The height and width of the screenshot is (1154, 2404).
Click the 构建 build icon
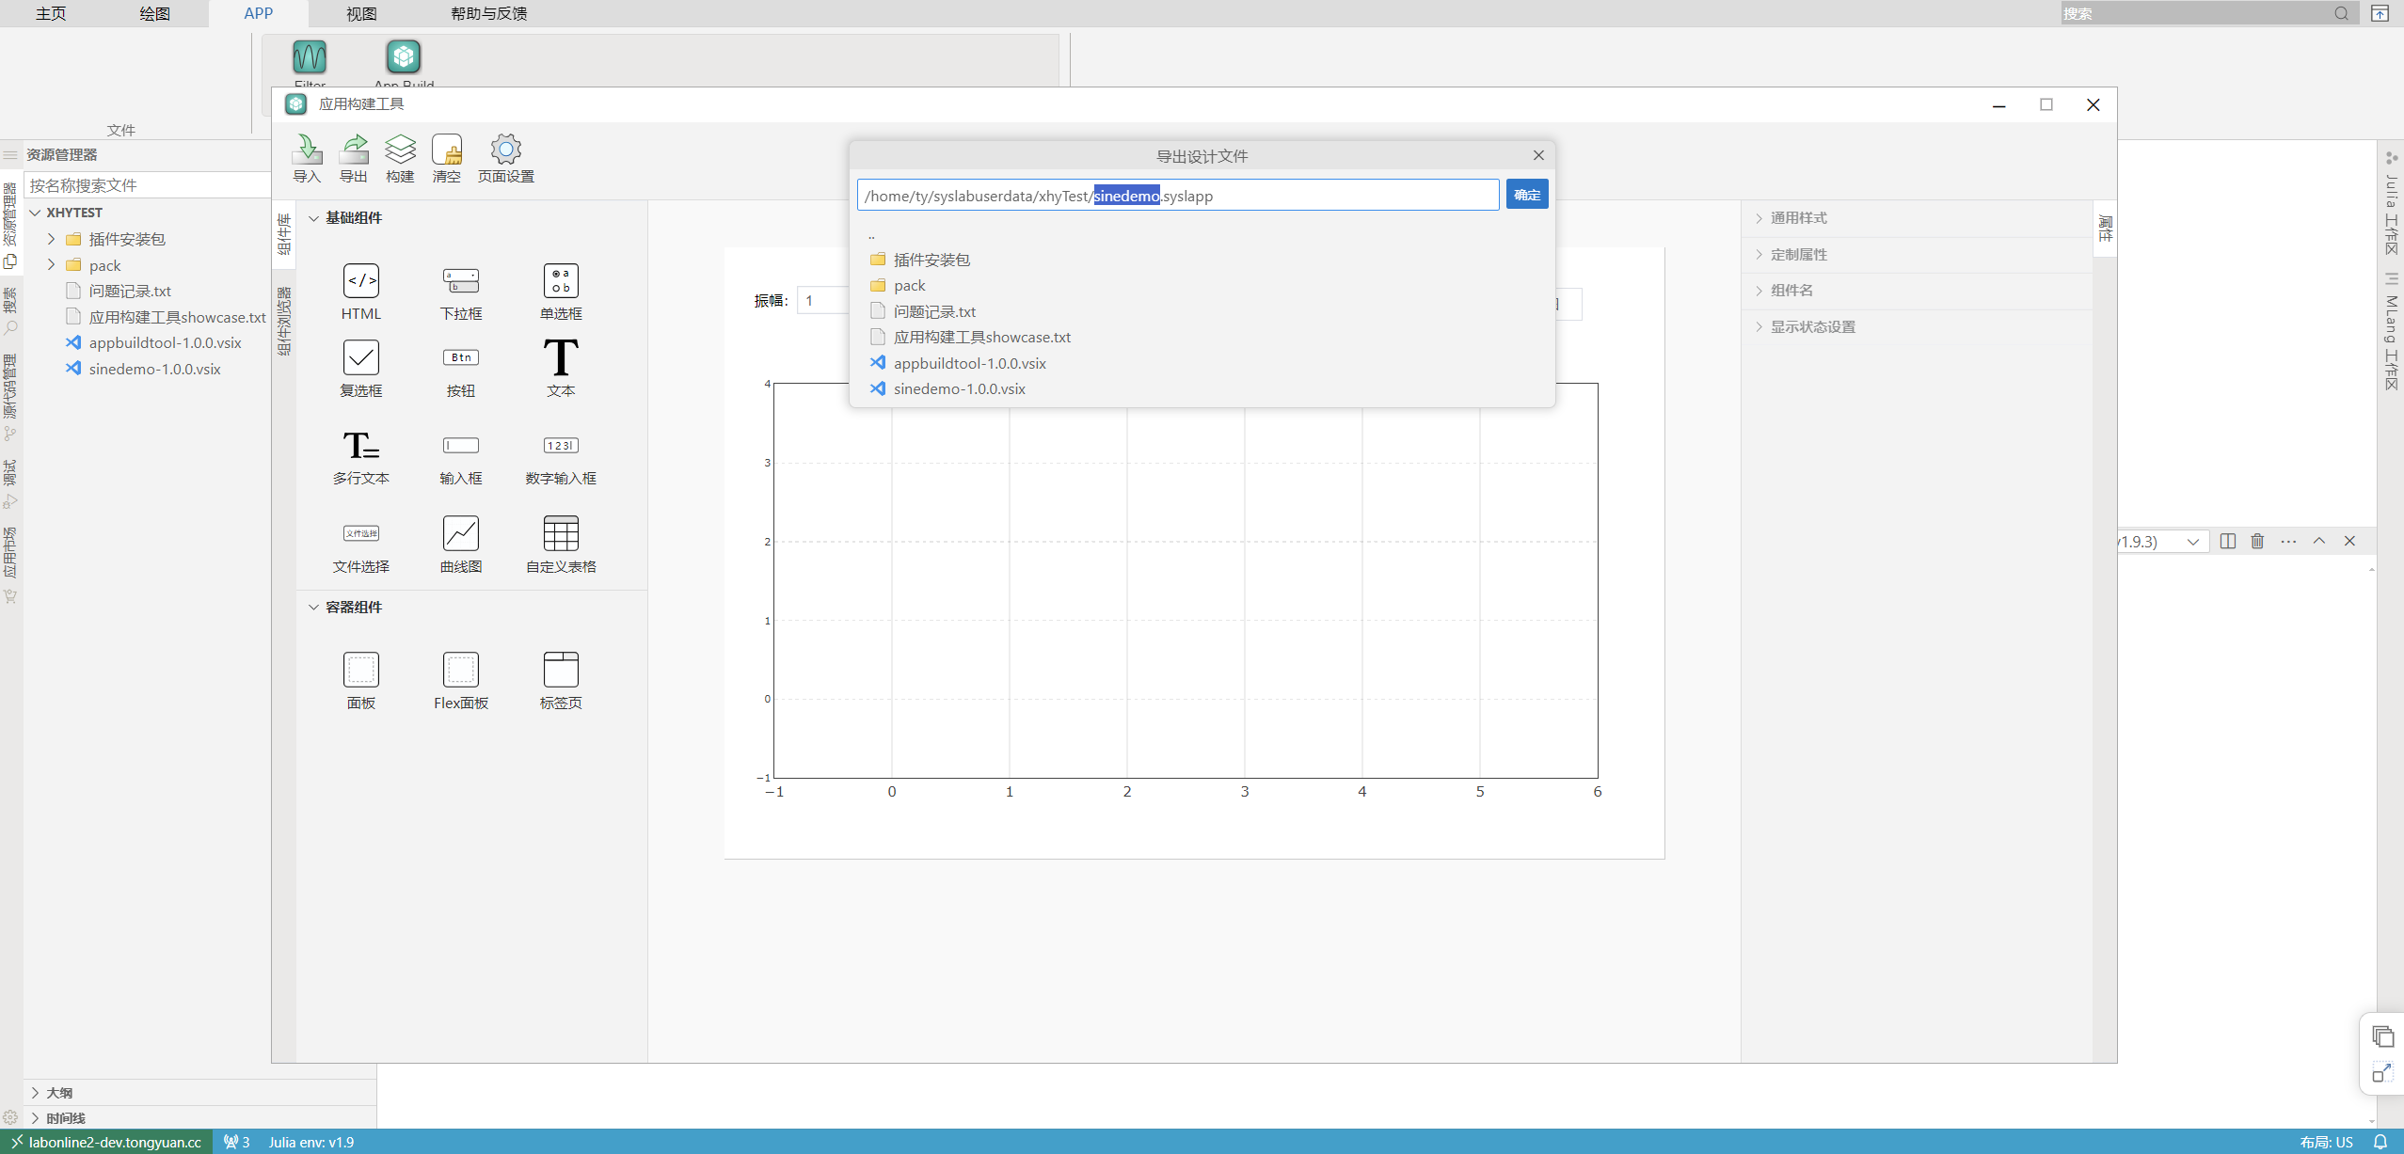coord(400,150)
